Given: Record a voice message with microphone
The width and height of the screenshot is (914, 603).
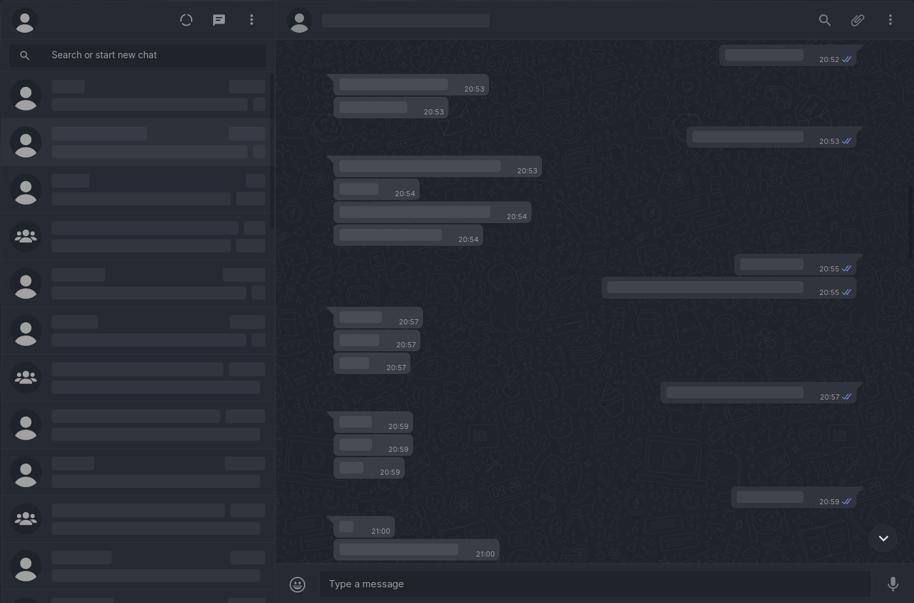Looking at the screenshot, I should click(x=893, y=584).
